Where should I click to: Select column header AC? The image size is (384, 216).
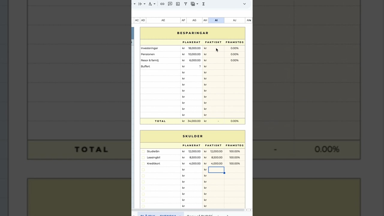(x=137, y=20)
